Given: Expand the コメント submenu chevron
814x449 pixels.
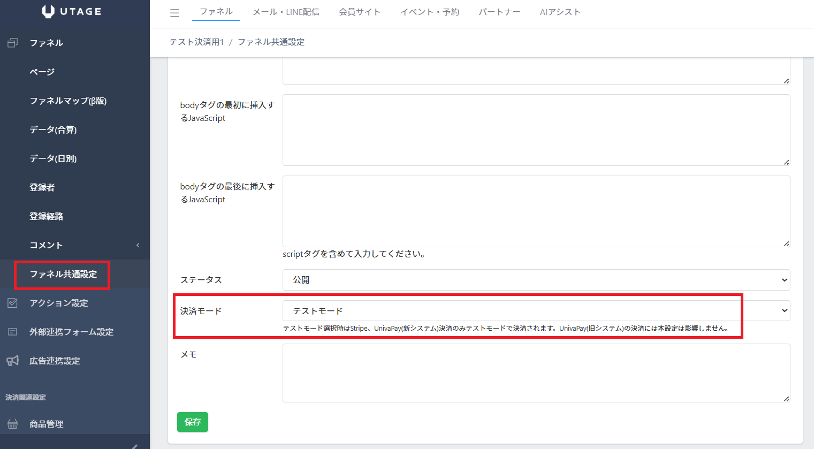Looking at the screenshot, I should (138, 245).
